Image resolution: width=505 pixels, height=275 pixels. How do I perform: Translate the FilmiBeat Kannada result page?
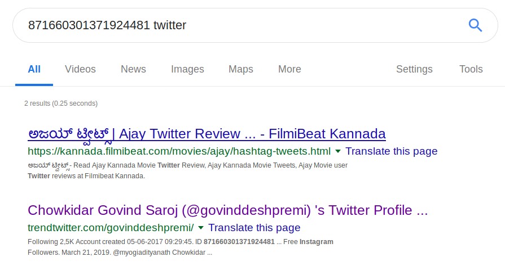pos(391,151)
